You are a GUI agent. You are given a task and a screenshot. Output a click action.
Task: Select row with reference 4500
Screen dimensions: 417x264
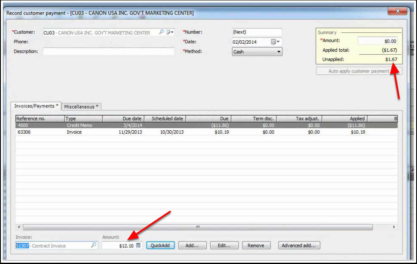tap(206, 125)
